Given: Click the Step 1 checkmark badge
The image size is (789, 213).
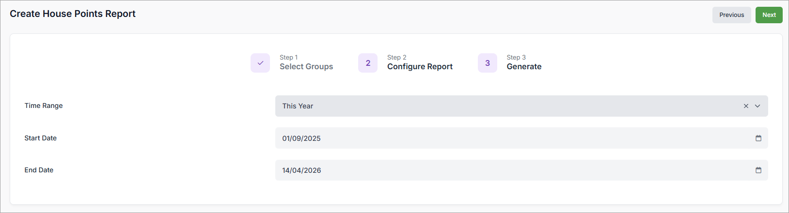Looking at the screenshot, I should click(260, 63).
